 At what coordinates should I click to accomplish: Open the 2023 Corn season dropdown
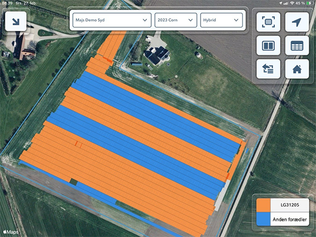coord(175,20)
